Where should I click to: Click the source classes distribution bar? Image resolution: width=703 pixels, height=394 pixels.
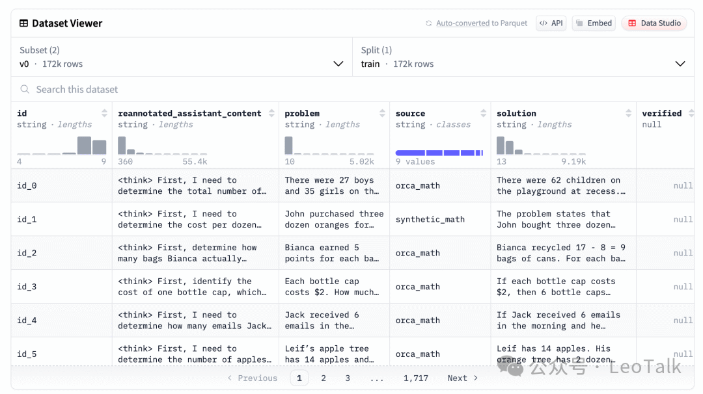(439, 153)
